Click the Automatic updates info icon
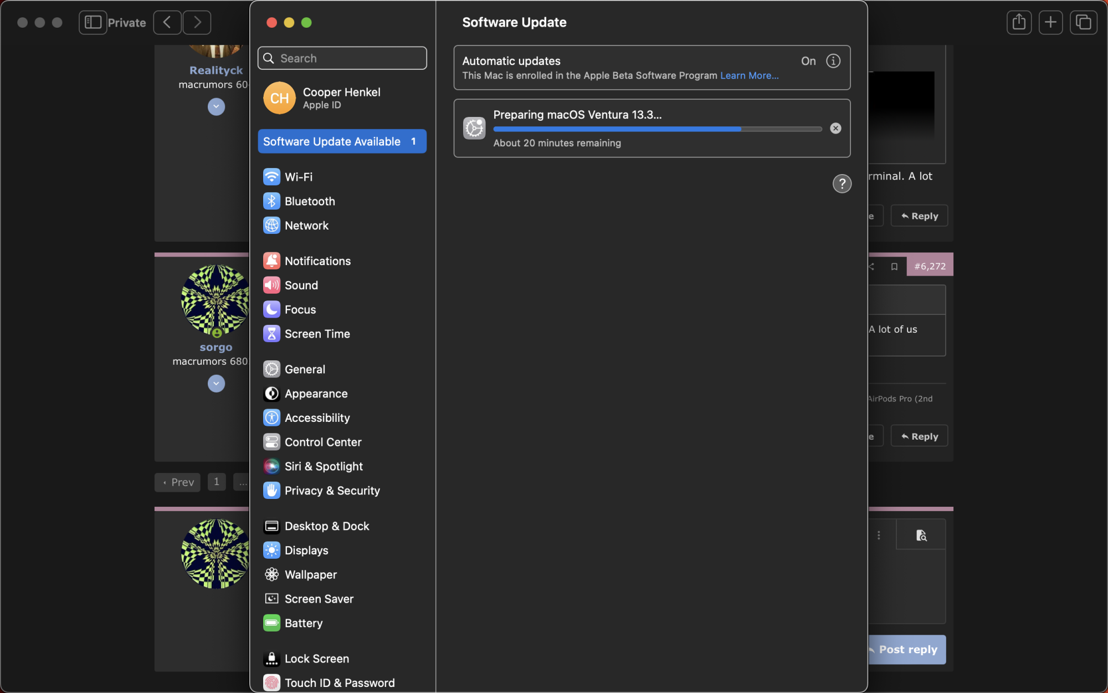 pyautogui.click(x=833, y=61)
